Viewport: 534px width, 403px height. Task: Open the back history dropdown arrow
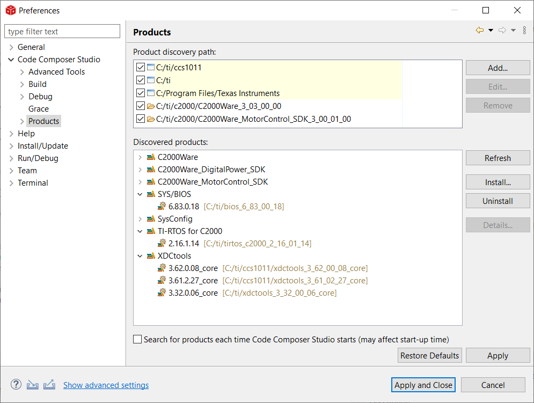point(491,30)
